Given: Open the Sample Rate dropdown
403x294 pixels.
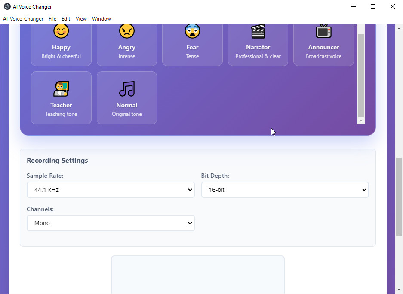Looking at the screenshot, I should point(111,190).
